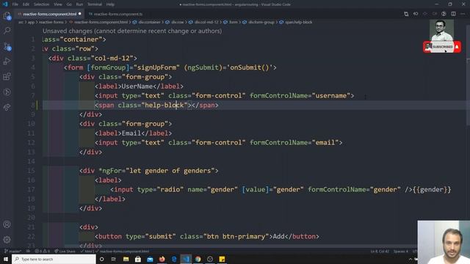470x264 pixels.
Task: Click the Open Changes editor icon
Action: pyautogui.click(x=406, y=14)
